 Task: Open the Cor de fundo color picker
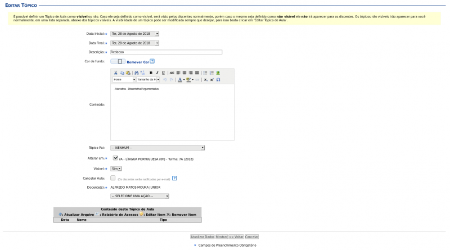coord(117,61)
